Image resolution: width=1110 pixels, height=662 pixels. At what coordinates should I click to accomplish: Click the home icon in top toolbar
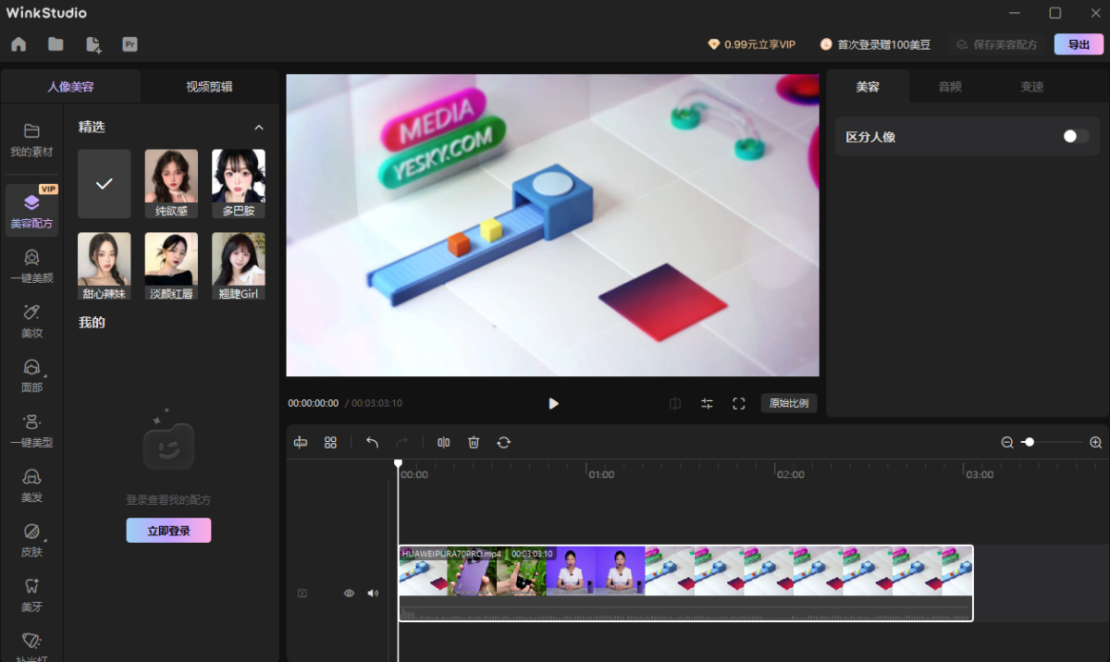18,44
